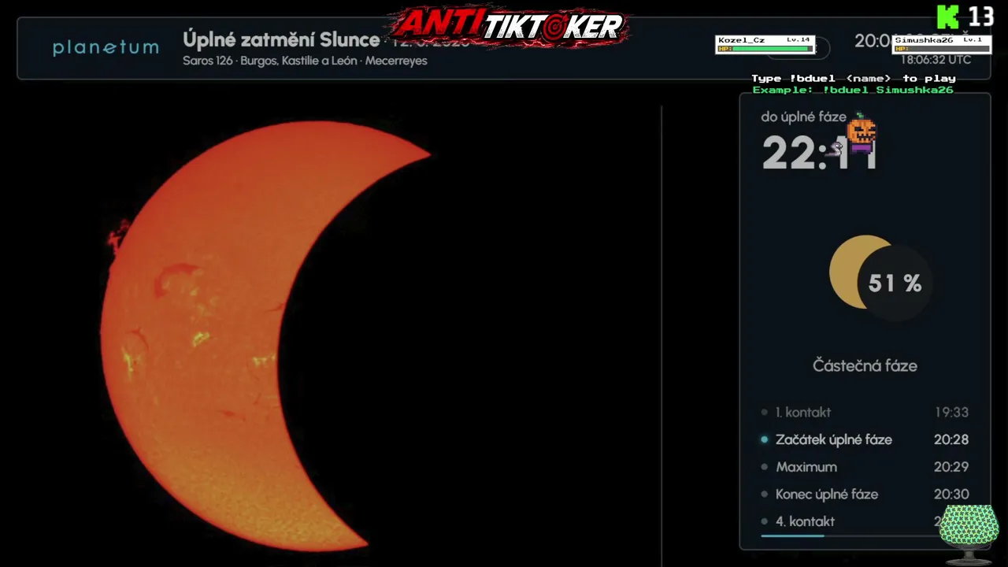The height and width of the screenshot is (567, 1008).
Task: Select the Začátek úplné fáze row label
Action: tap(833, 439)
